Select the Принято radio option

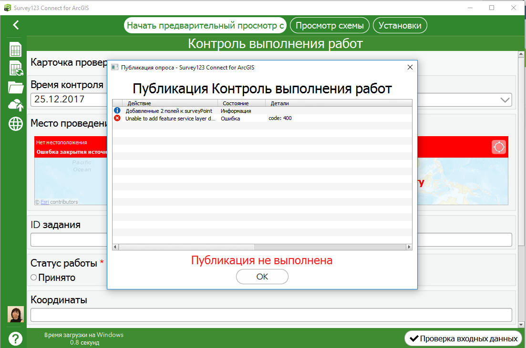33,278
